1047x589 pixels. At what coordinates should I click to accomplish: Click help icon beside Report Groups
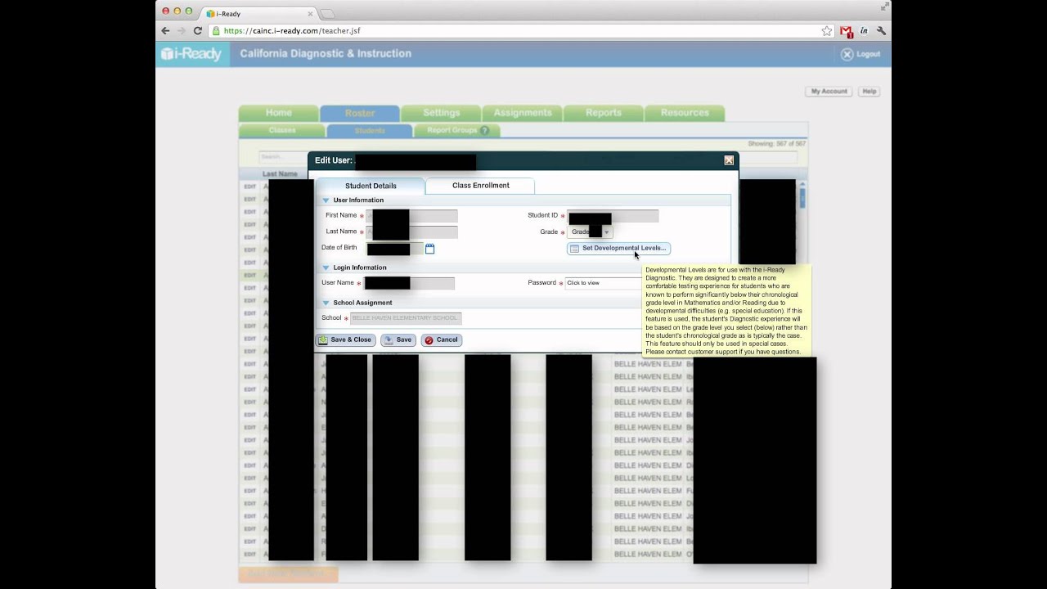pos(484,130)
